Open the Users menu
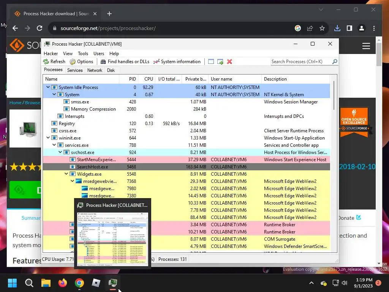389x292 pixels. (99, 53)
